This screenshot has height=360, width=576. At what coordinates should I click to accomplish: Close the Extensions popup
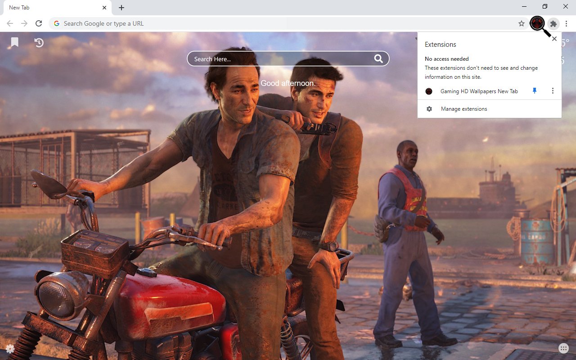pos(554,39)
